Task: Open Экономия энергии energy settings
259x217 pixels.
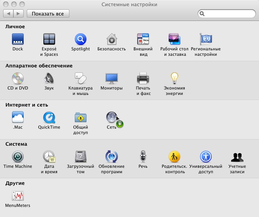Action: 174,78
